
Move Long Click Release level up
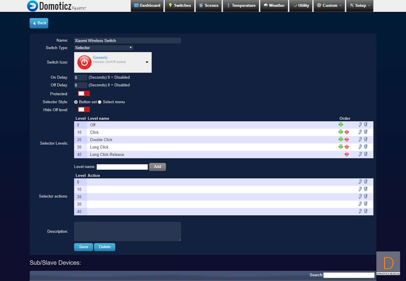347,154
